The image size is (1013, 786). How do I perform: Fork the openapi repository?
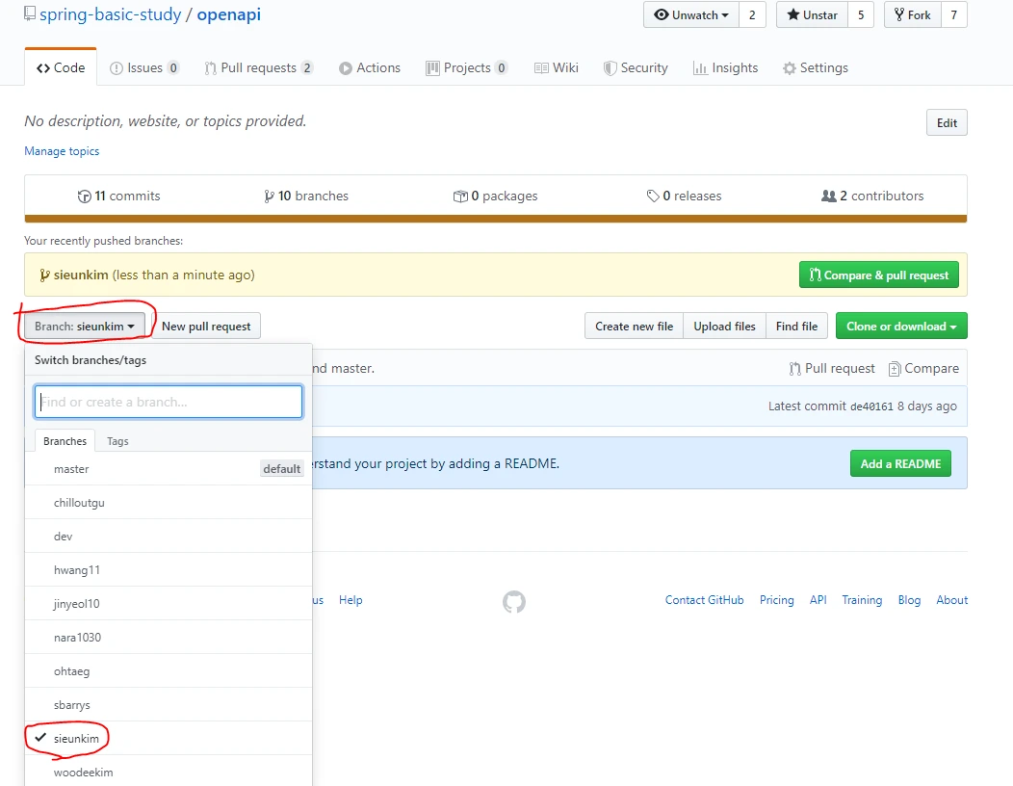point(912,14)
